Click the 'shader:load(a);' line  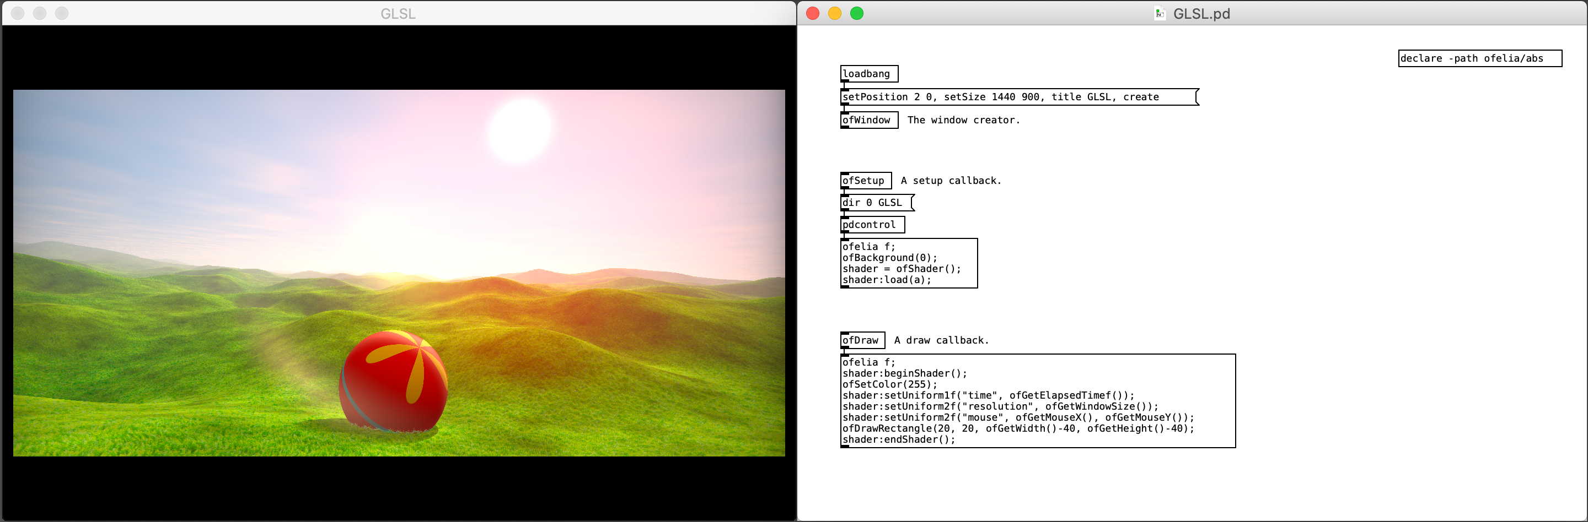(887, 280)
